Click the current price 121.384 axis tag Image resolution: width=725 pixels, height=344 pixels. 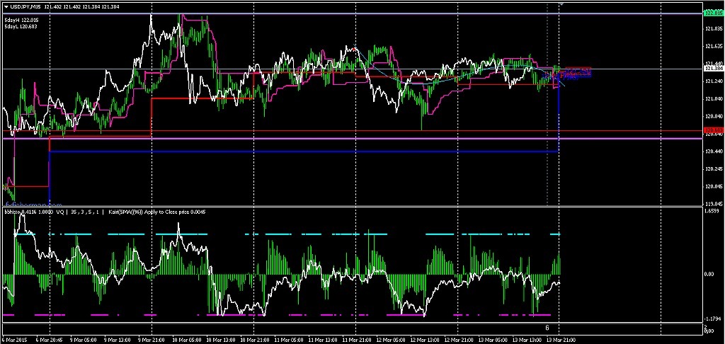(x=713, y=69)
